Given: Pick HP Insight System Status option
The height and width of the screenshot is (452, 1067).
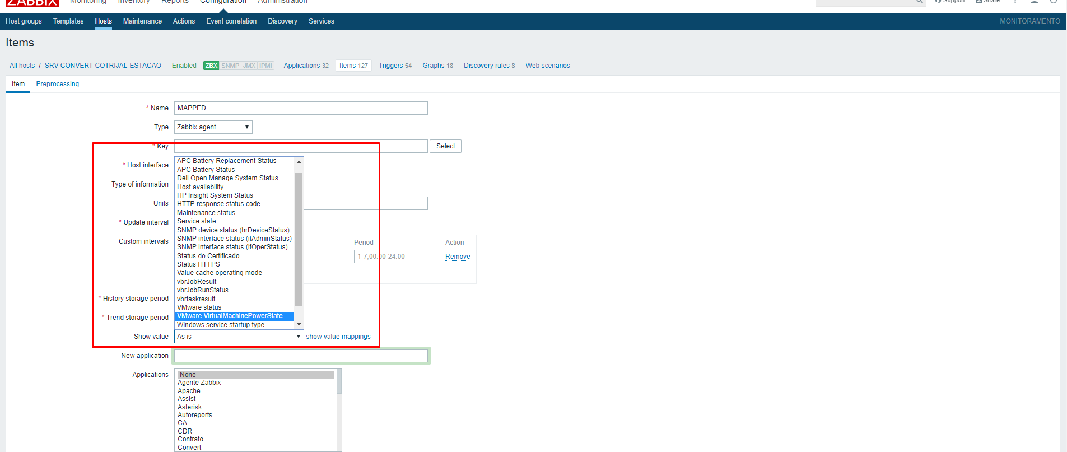Looking at the screenshot, I should point(235,195).
